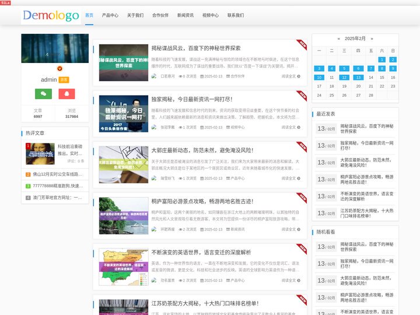420x315 pixels.
Task: Click 阅读全文 arrow for 揭秘谍战风云 article
Action: [299, 76]
